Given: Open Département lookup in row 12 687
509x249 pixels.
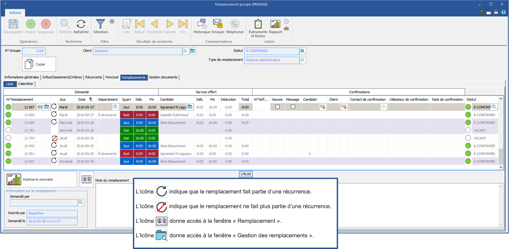Looking at the screenshot, I should tap(116, 106).
